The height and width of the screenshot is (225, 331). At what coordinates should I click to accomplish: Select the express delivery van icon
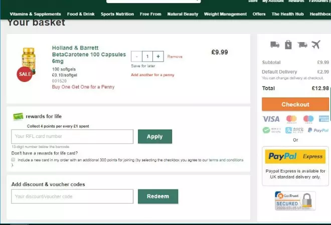coord(302,44)
